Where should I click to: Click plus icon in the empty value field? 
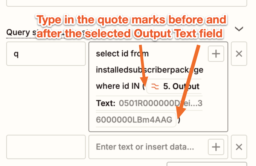(216, 147)
